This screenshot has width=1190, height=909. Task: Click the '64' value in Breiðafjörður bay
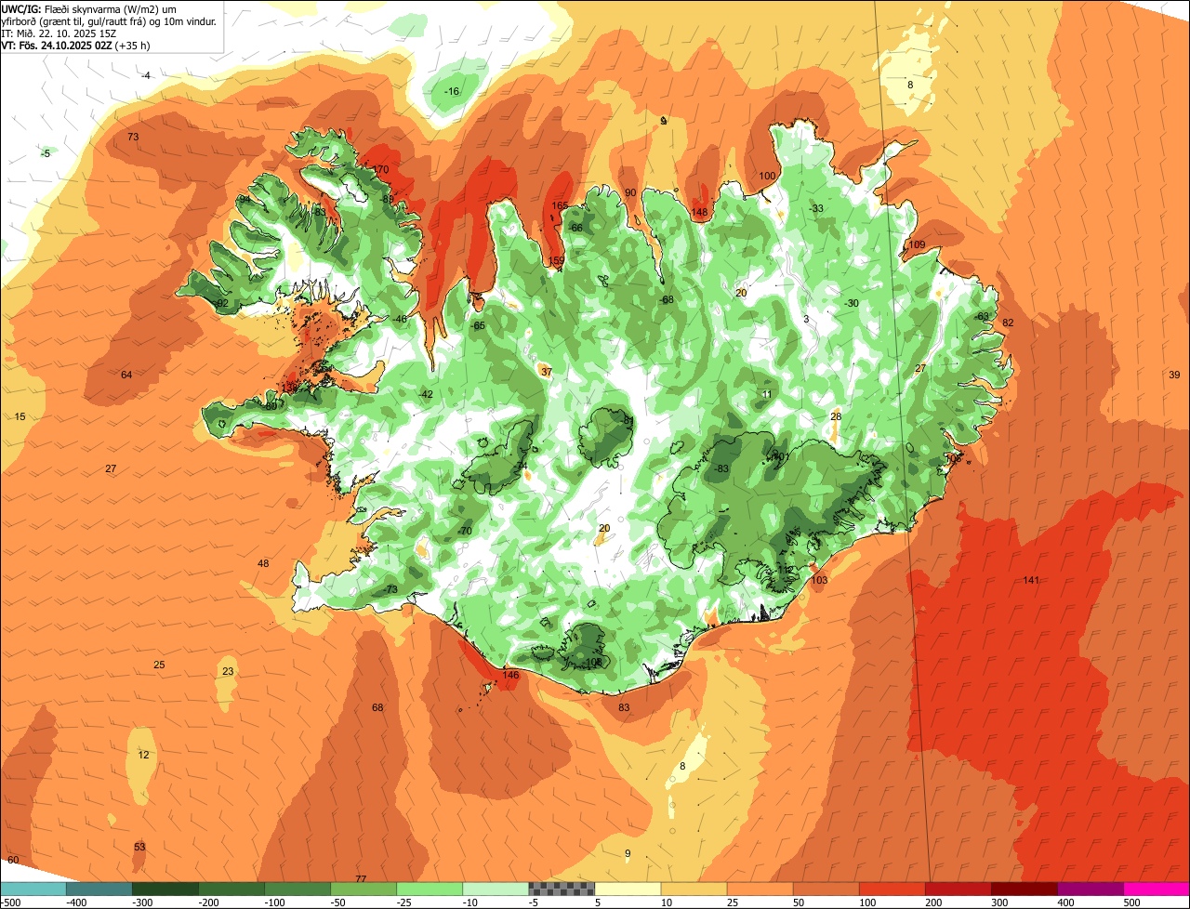point(126,375)
